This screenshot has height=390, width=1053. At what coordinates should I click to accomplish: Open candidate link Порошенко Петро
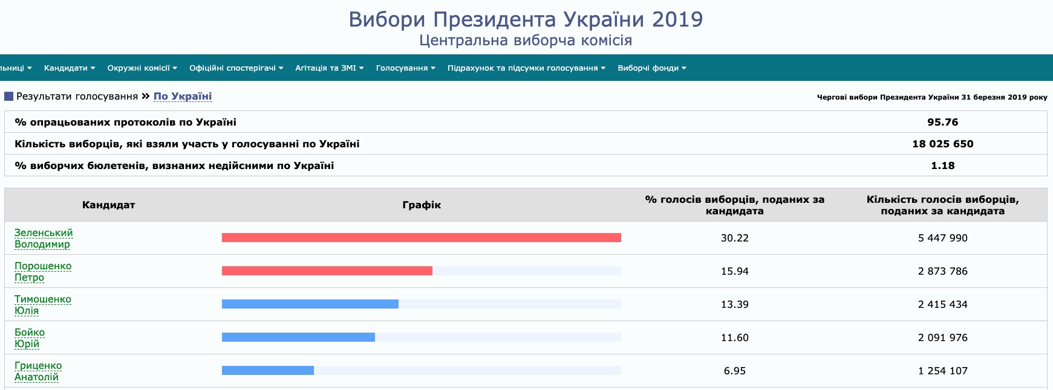[x=43, y=272]
